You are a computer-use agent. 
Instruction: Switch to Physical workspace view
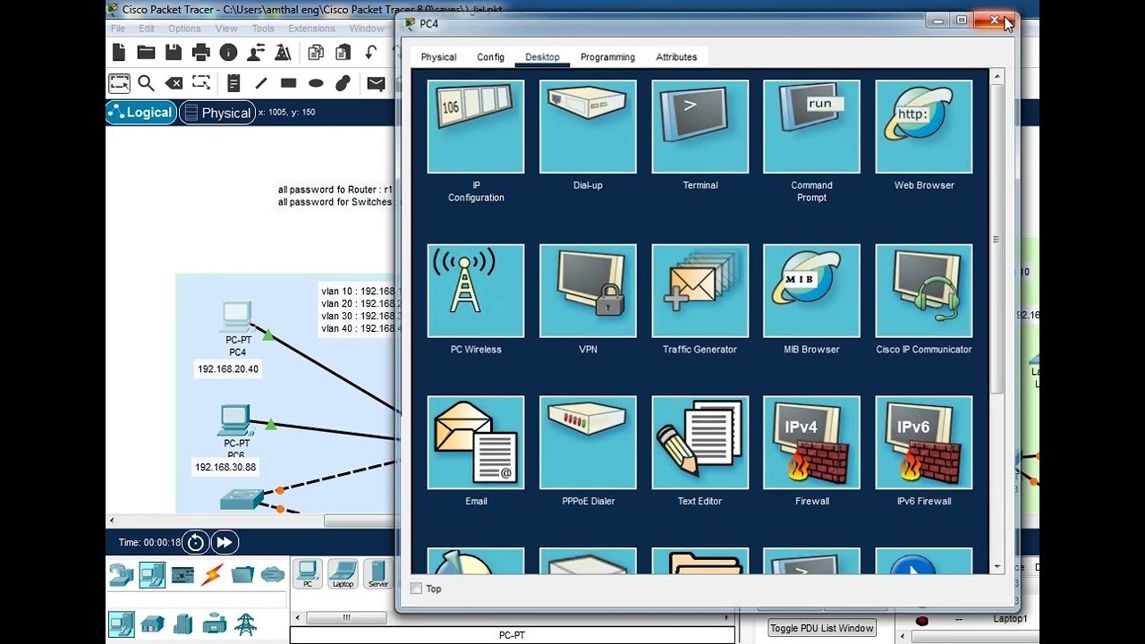point(216,113)
